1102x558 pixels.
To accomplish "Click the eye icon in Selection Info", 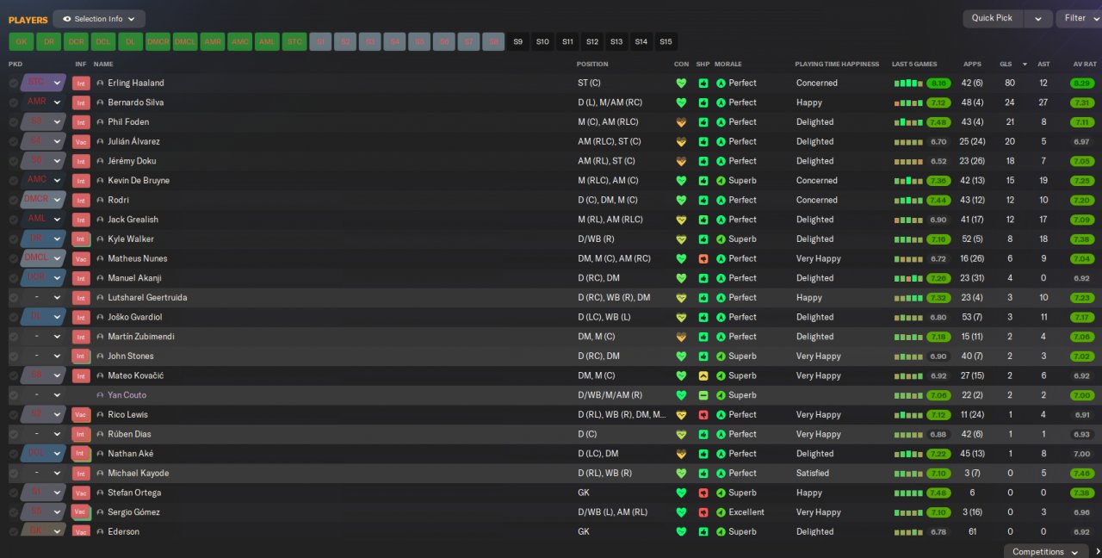I will [66, 19].
